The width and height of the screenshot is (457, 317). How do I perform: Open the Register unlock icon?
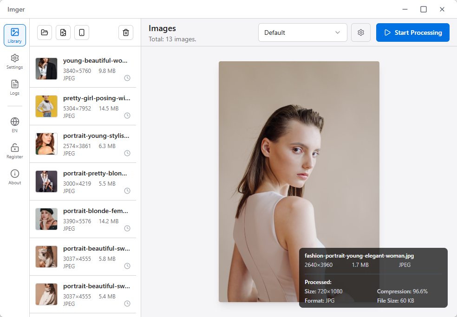[x=15, y=151]
